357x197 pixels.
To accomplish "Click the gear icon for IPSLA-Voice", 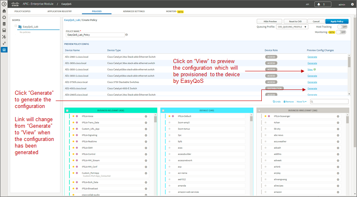I will click(x=146, y=116).
